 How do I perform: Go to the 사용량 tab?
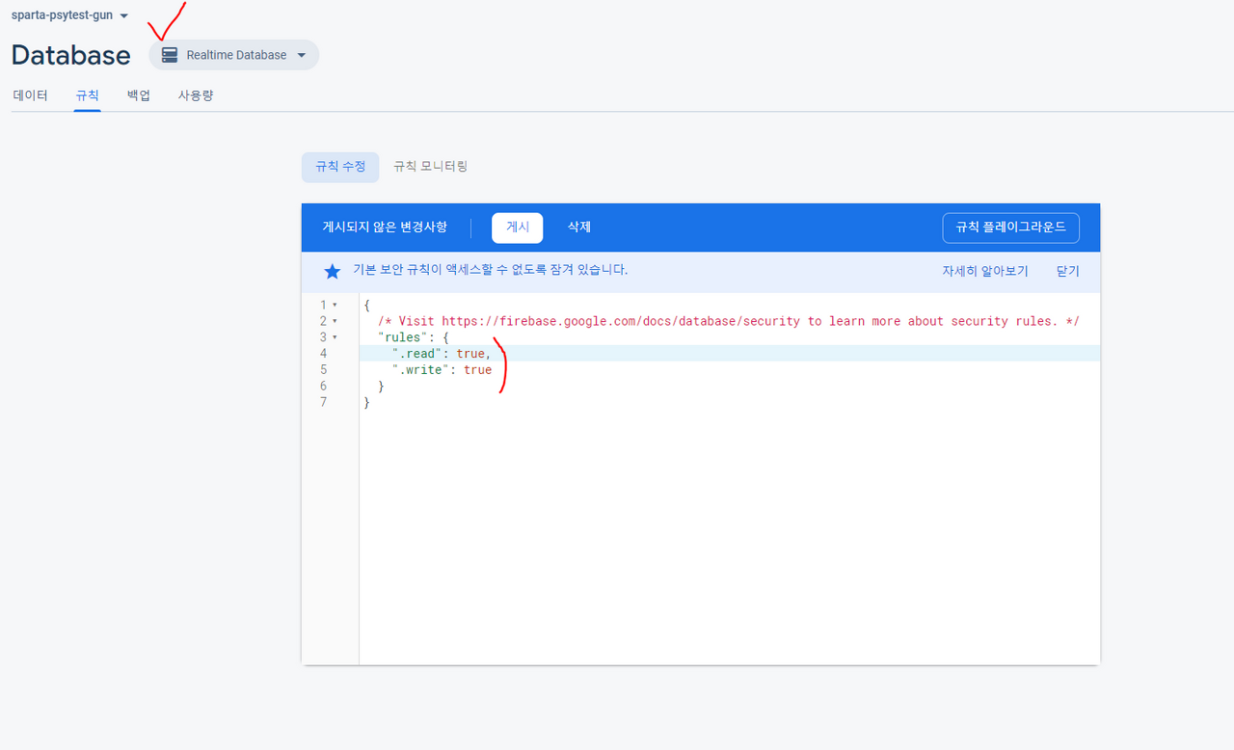[x=196, y=95]
